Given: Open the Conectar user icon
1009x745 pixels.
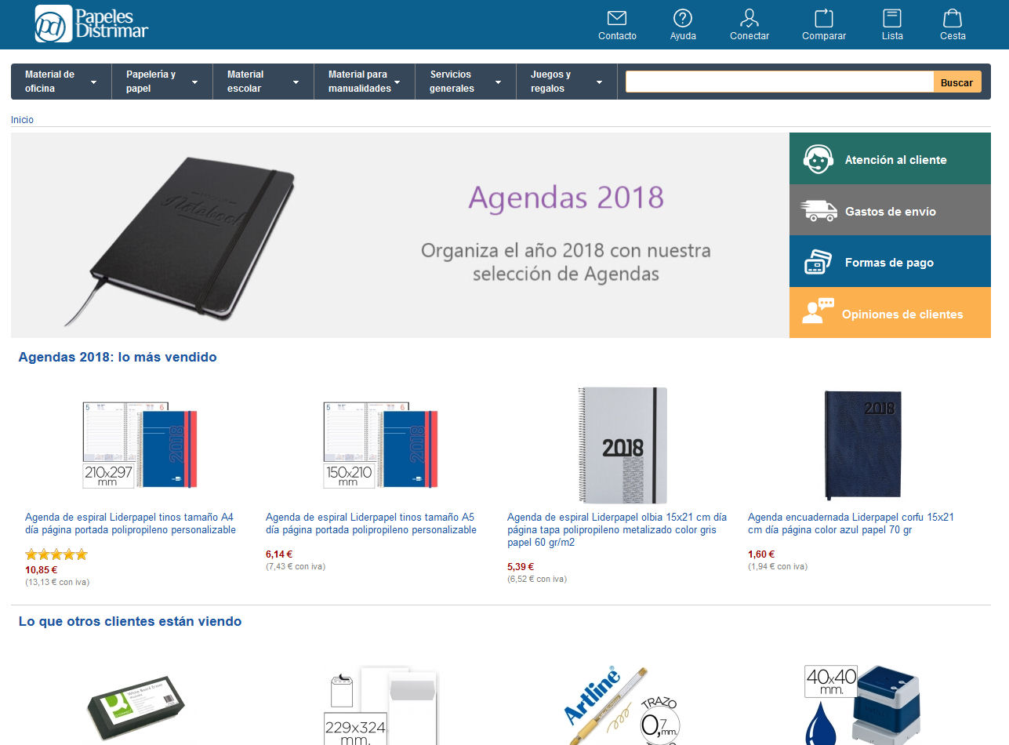Looking at the screenshot, I should 749,18.
